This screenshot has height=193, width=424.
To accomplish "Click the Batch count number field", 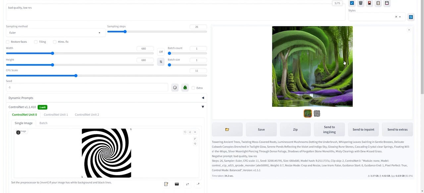I will pos(198,48).
